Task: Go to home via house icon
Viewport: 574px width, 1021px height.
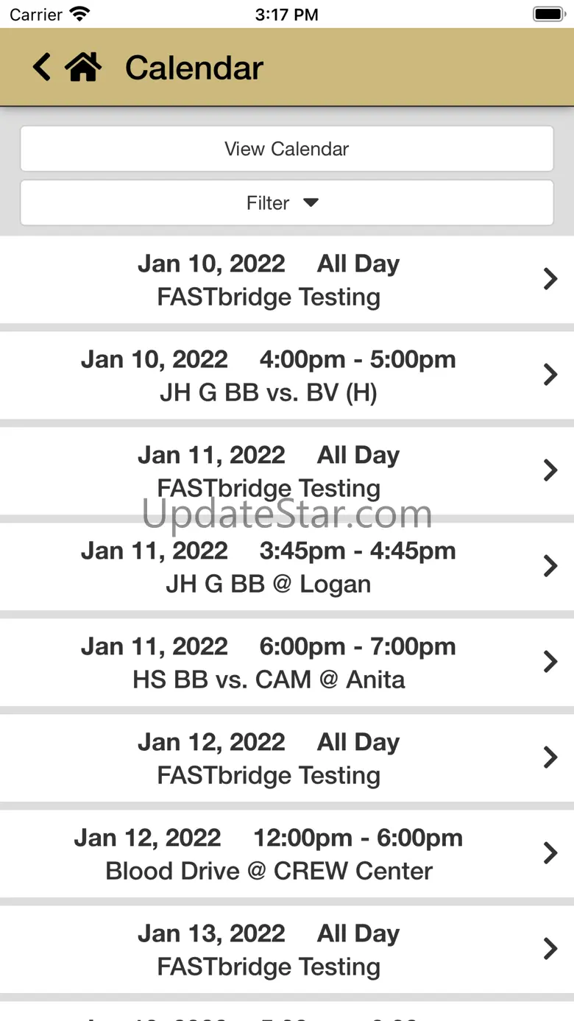Action: pyautogui.click(x=82, y=67)
